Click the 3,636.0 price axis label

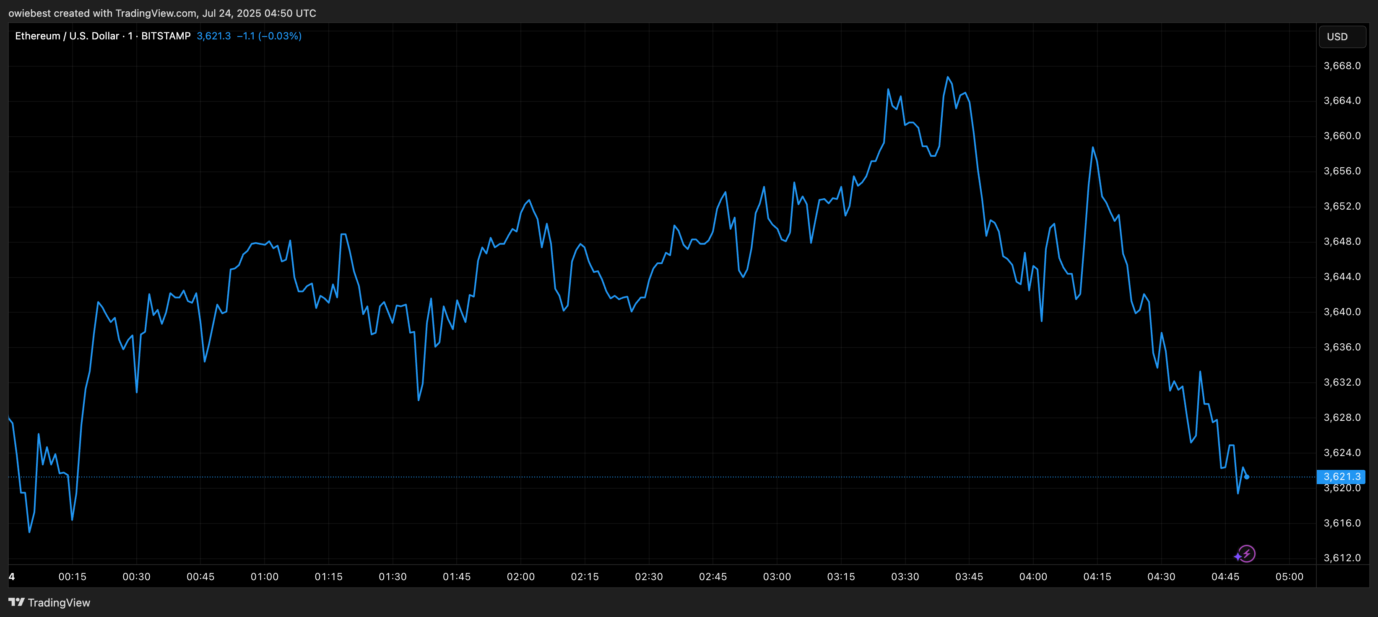pyautogui.click(x=1342, y=347)
